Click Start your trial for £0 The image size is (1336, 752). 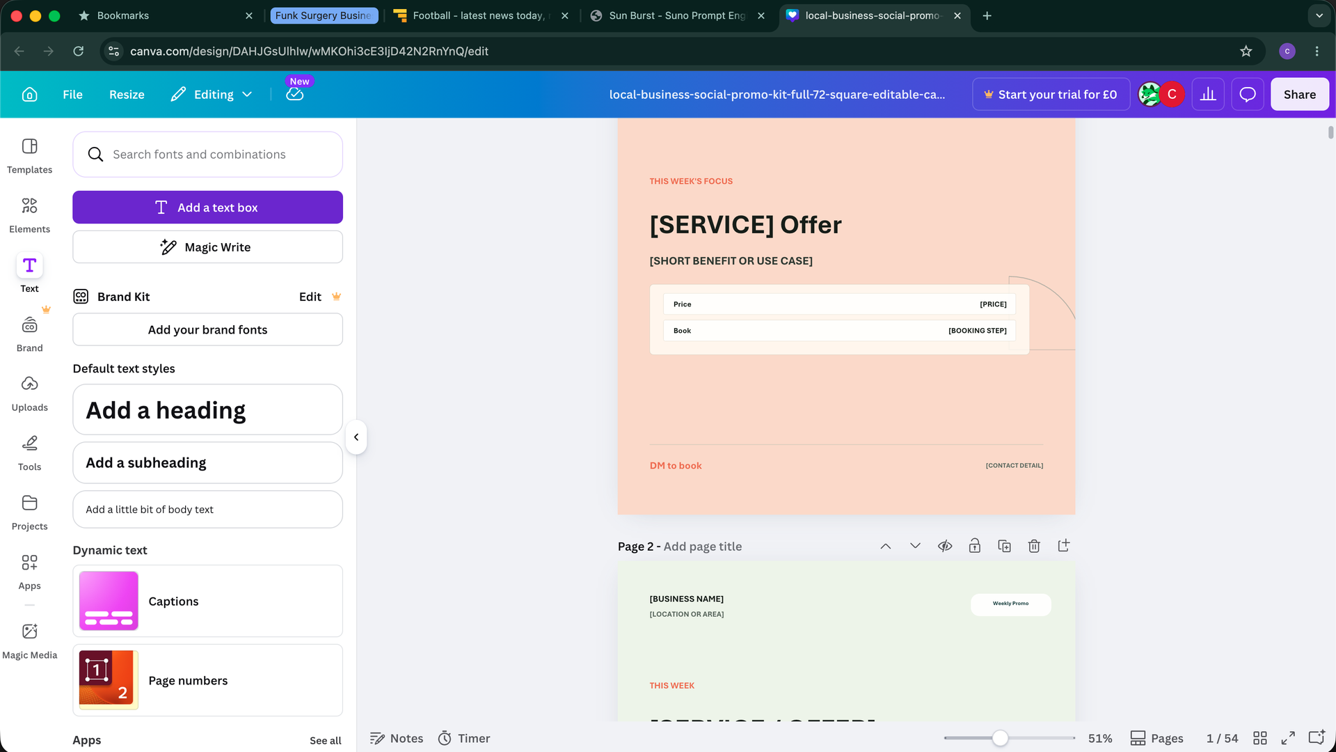[1051, 95]
